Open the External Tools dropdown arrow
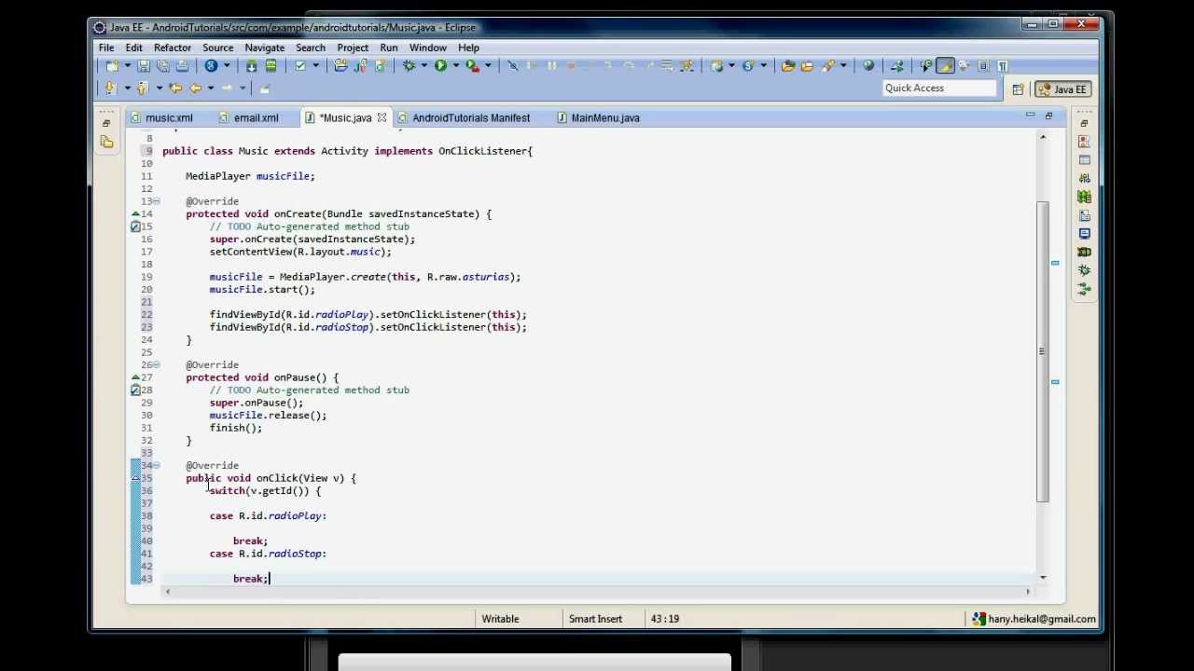1194x671 pixels. [488, 66]
